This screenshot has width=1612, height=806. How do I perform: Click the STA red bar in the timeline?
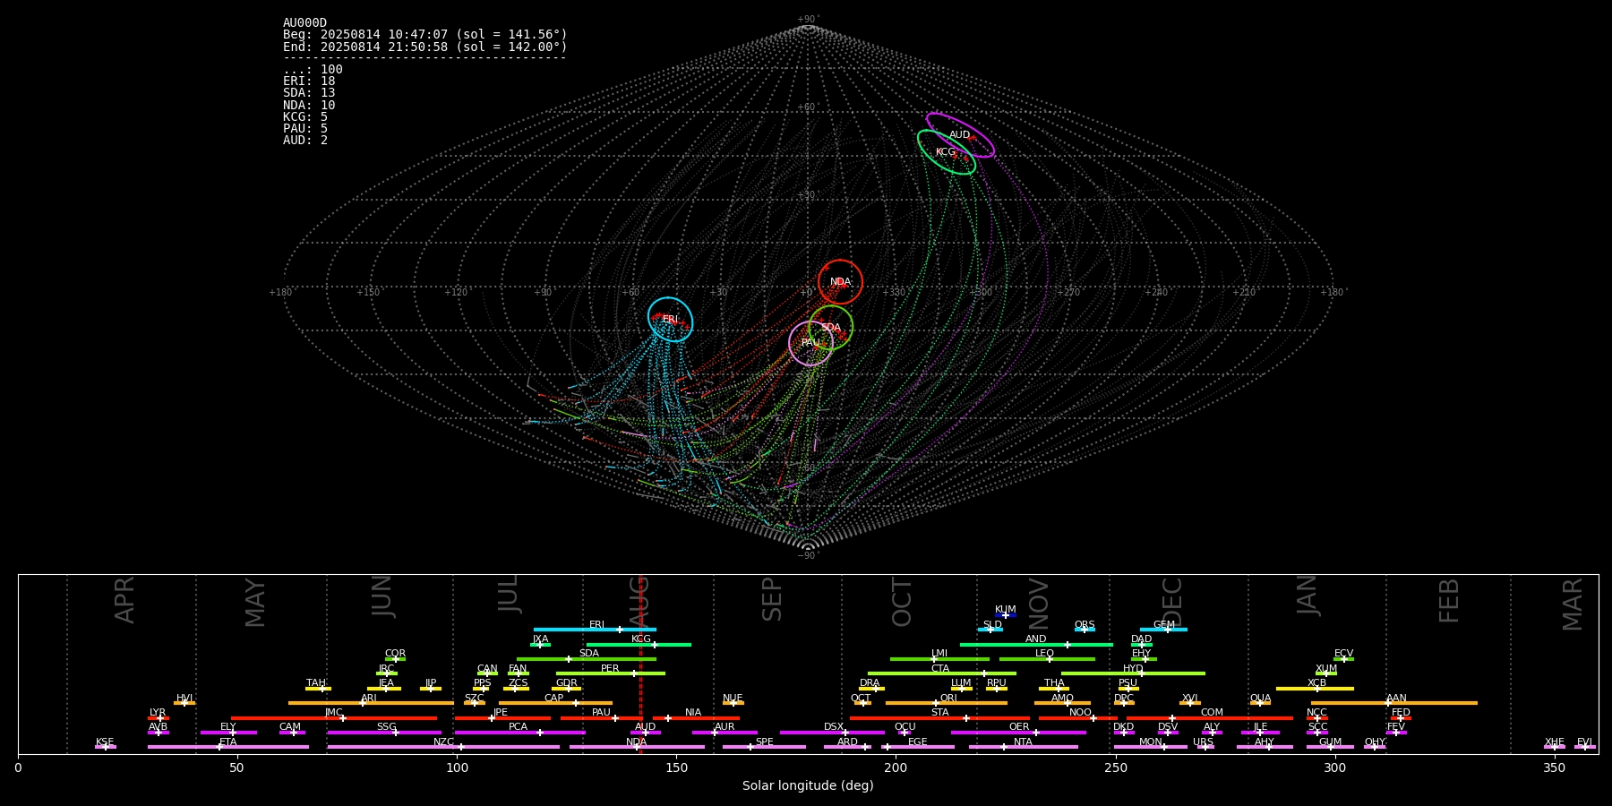click(x=939, y=717)
